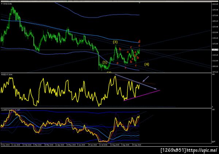Click the 25 Sep 2015 date label

point(137,145)
